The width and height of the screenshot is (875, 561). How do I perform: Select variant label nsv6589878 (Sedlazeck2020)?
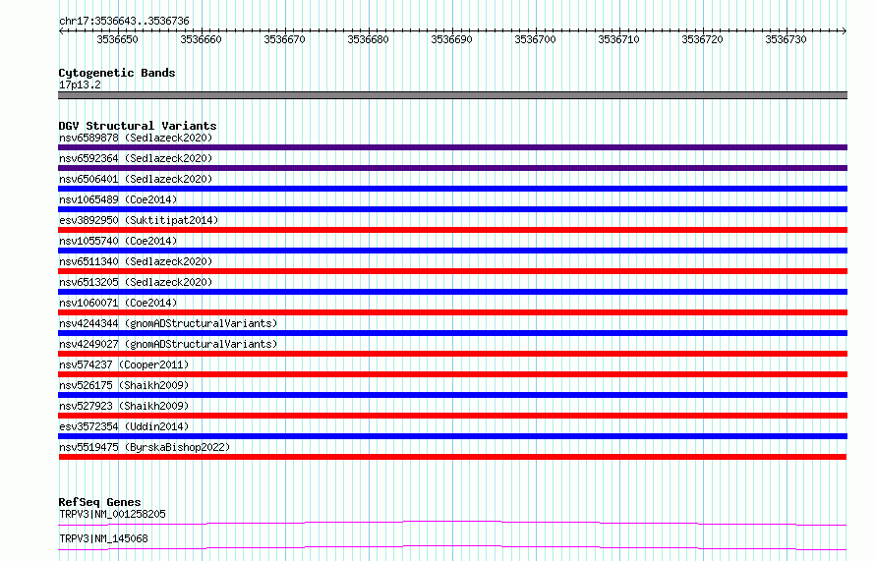click(x=136, y=138)
